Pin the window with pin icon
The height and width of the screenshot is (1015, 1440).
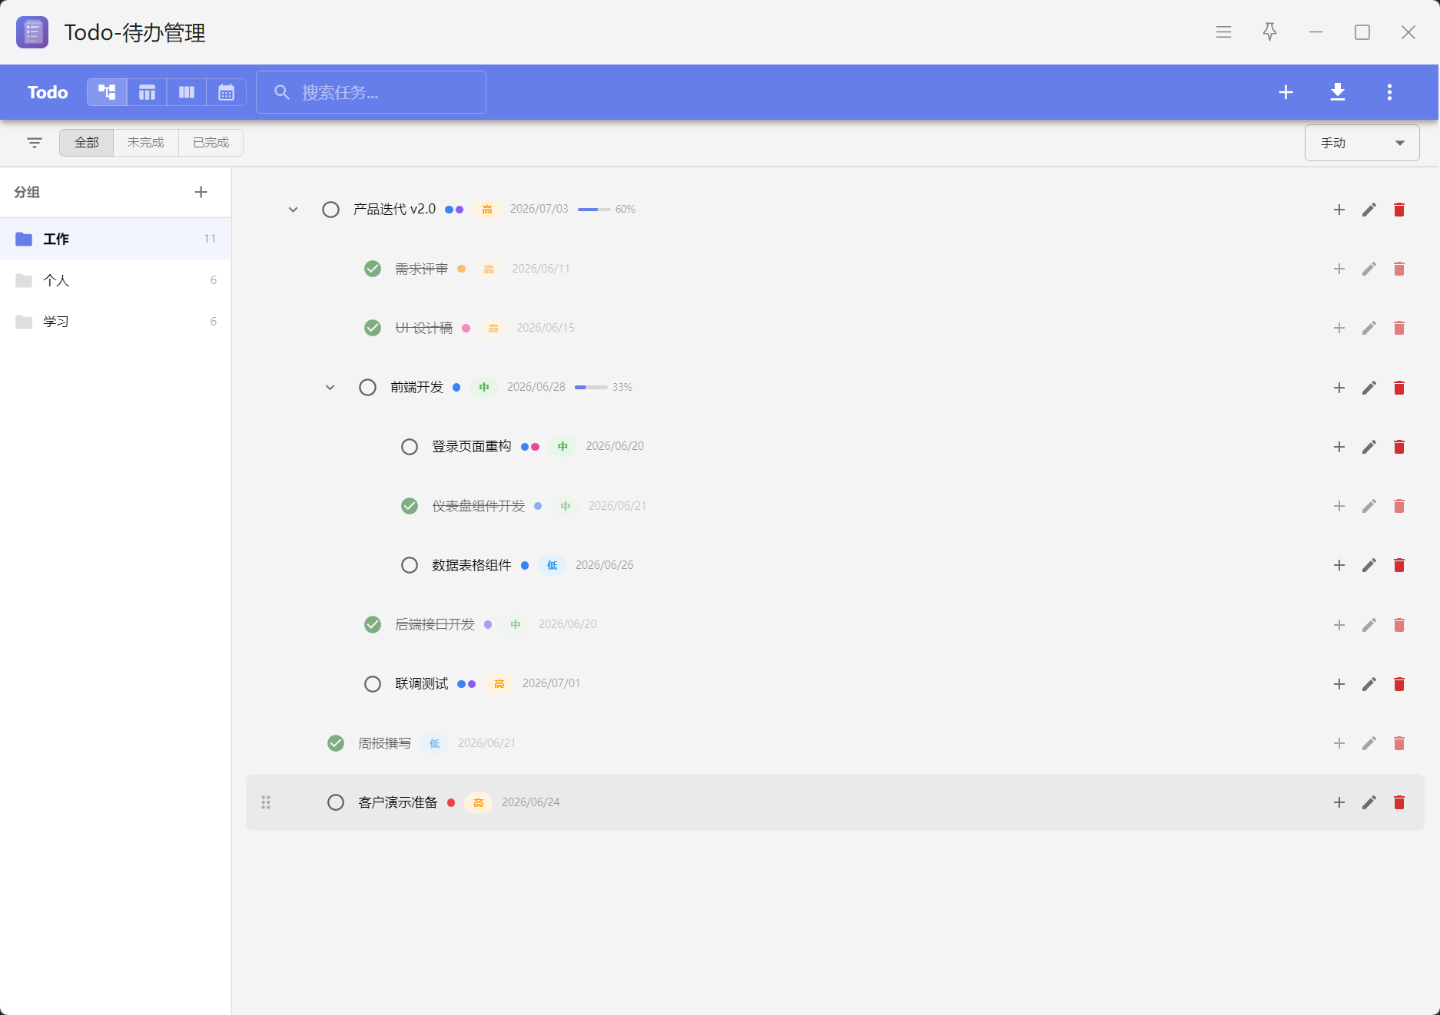pyautogui.click(x=1269, y=32)
